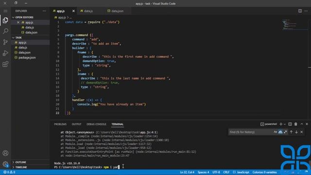311x175 pixels.
Task: Close the app.js editor tab
Action: (x=73, y=11)
